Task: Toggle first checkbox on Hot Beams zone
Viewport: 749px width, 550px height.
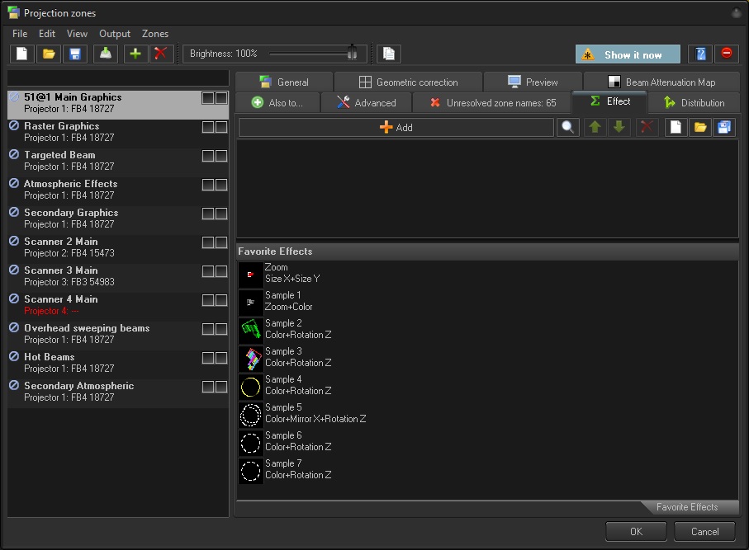Action: 208,358
